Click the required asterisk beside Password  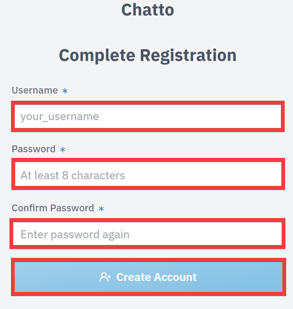point(63,150)
